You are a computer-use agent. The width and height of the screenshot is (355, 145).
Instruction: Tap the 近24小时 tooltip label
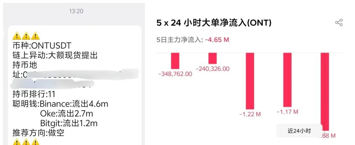[x=299, y=131]
